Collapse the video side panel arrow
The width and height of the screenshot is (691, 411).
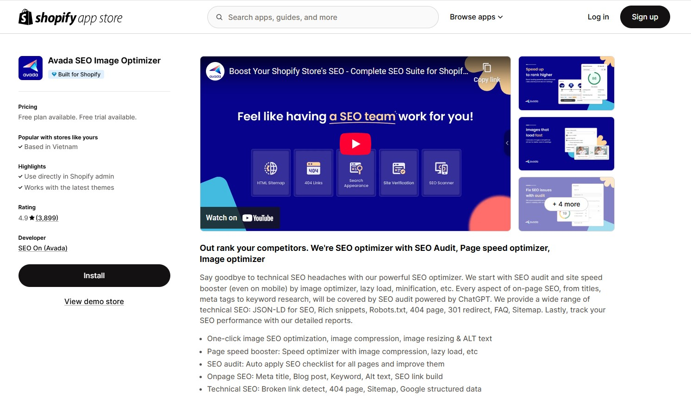click(507, 143)
